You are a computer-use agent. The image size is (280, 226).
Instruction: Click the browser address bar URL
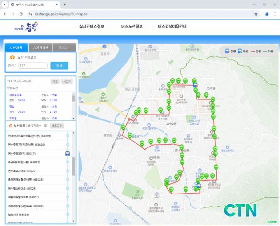pyautogui.click(x=61, y=14)
